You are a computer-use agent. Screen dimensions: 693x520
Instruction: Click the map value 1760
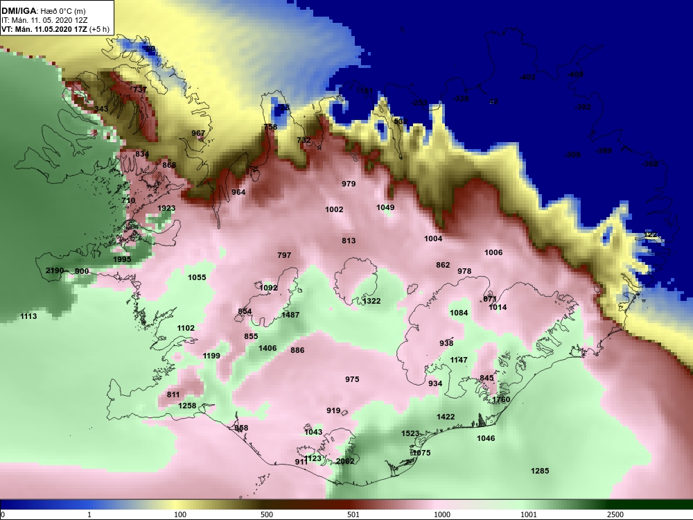point(501,399)
